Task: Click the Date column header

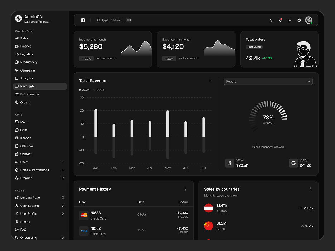Action: click(141, 202)
